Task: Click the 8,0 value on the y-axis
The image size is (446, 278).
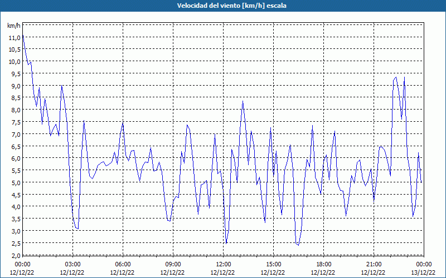Action: point(16,110)
